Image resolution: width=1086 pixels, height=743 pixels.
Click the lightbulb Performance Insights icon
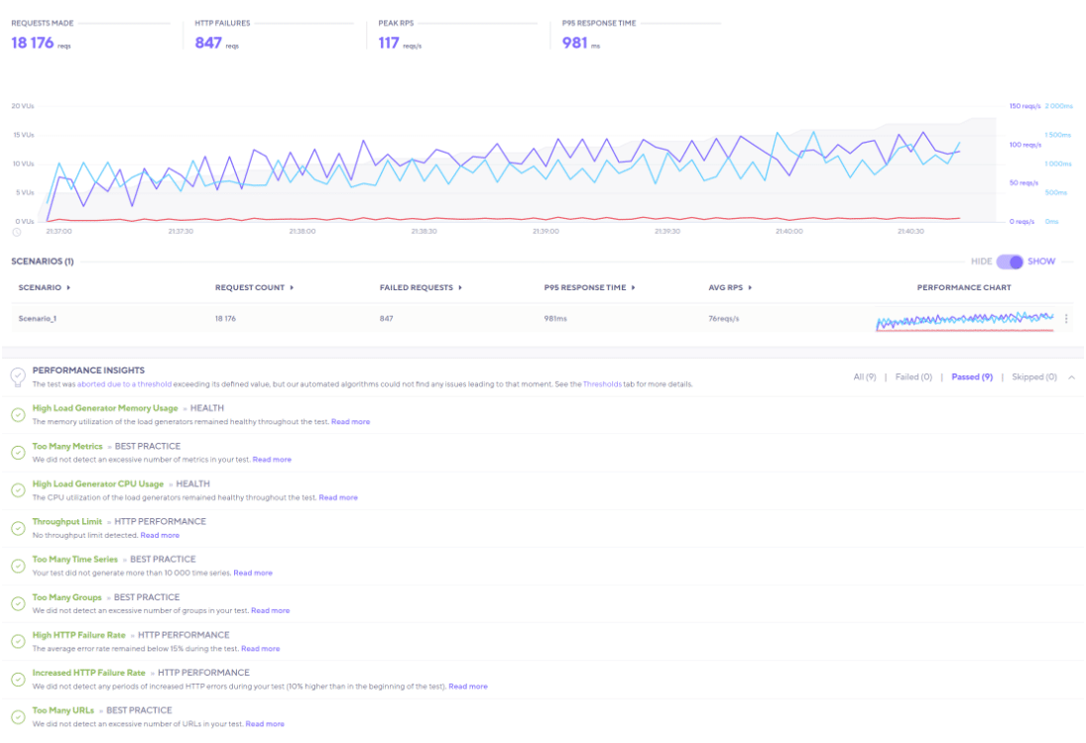point(18,377)
